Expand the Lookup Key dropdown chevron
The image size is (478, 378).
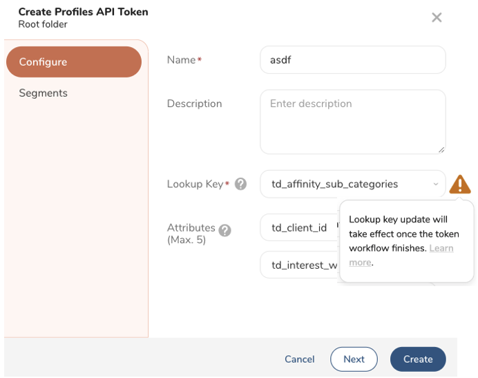[x=435, y=185]
